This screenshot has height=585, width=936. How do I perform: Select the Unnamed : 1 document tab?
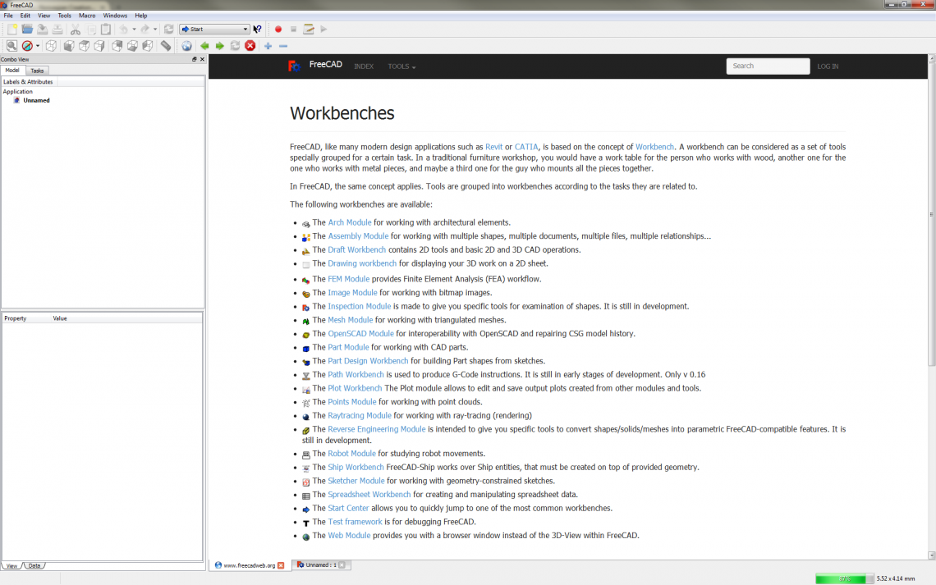click(320, 564)
